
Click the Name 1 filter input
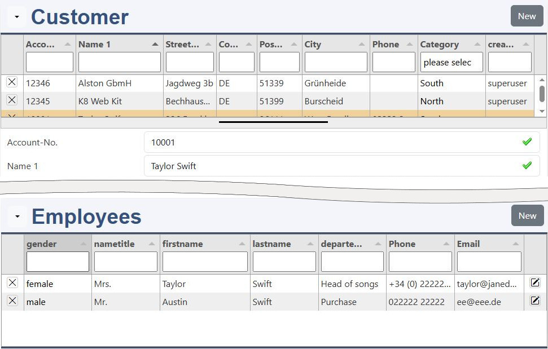pyautogui.click(x=119, y=62)
